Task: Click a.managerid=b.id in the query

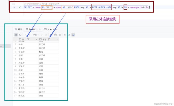Action: coord(138,7)
